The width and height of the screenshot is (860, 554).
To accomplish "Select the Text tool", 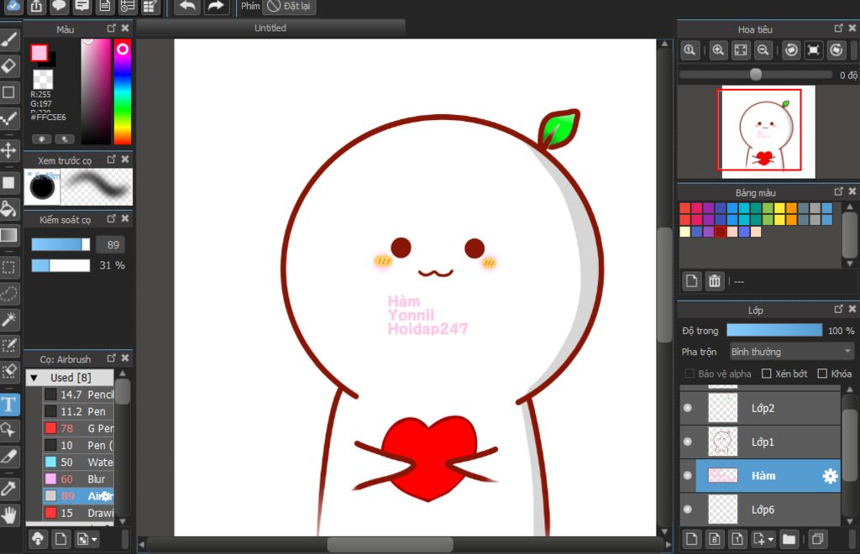I will [x=9, y=405].
